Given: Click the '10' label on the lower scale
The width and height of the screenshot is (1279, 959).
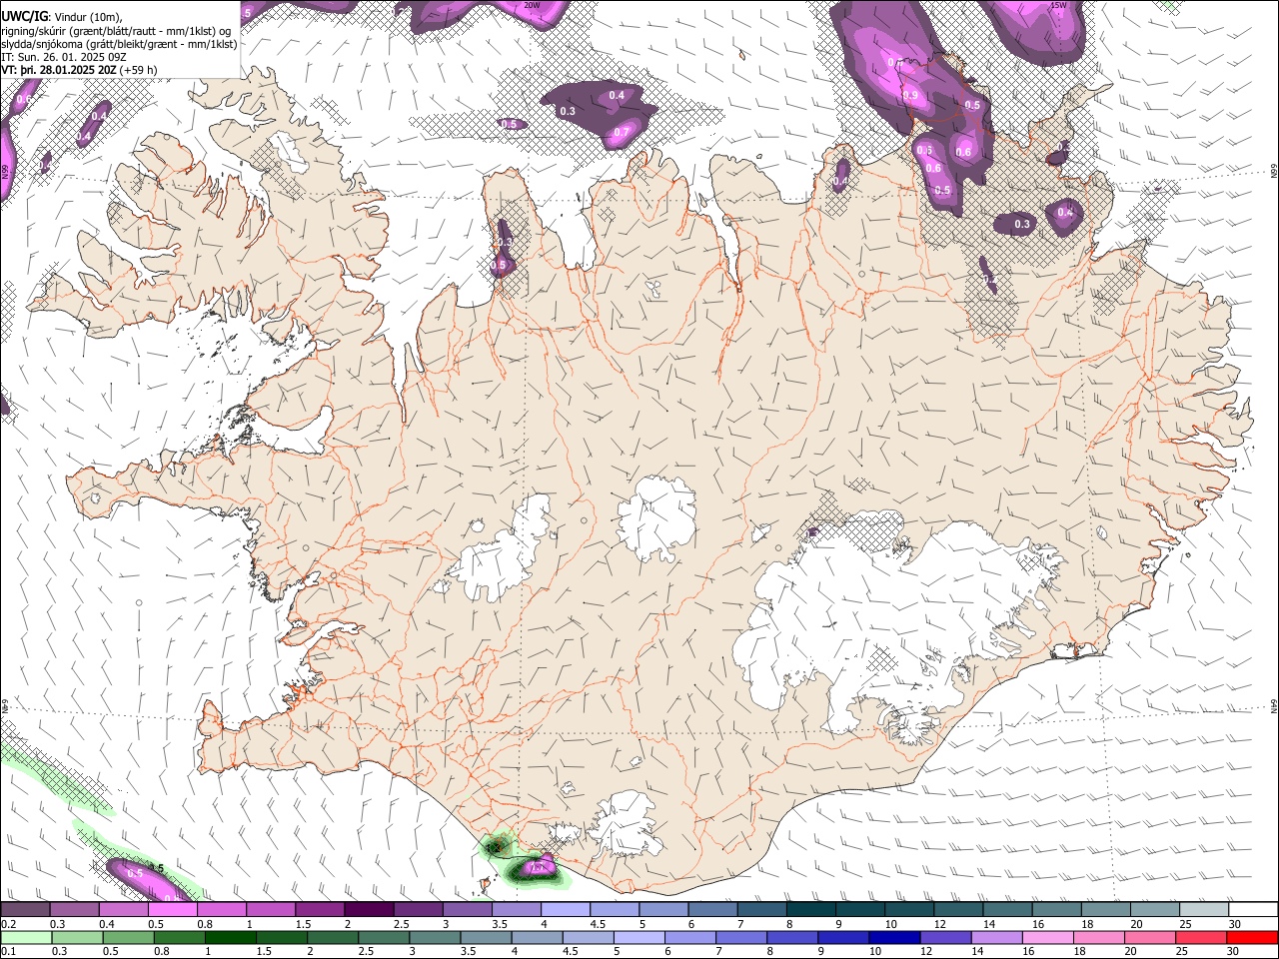Looking at the screenshot, I should point(874,951).
